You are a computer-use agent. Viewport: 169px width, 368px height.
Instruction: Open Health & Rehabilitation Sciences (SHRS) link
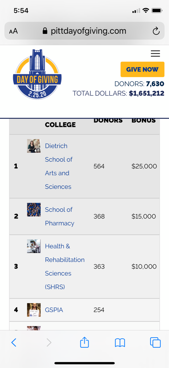(65, 267)
